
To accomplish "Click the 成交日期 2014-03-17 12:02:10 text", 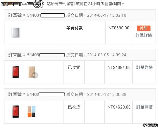I will coord(96,15).
